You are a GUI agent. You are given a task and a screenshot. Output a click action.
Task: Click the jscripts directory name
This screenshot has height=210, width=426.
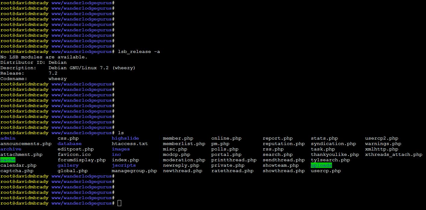tap(124, 165)
